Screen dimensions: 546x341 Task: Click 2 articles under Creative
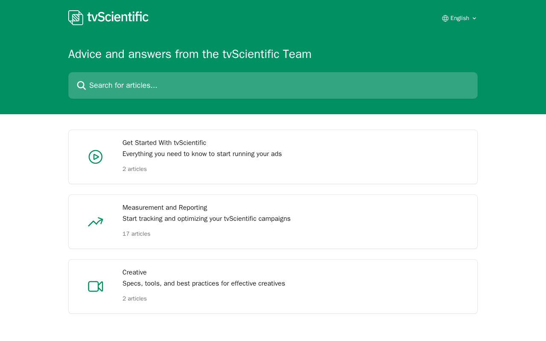pos(134,298)
